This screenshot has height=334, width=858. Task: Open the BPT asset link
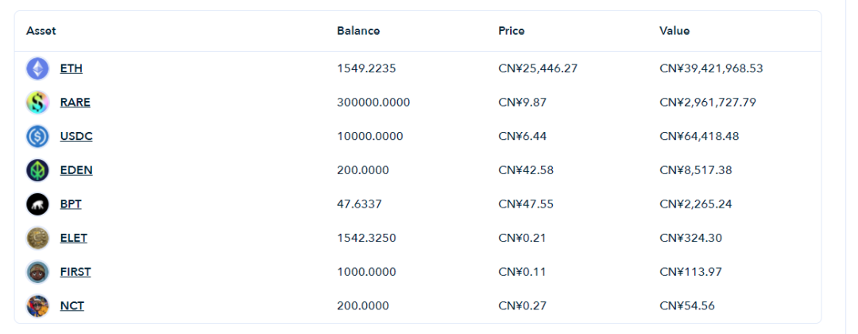71,204
